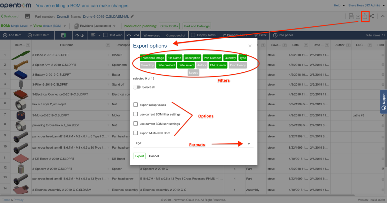Click the pencil icon to edit BOM name
387x203 pixels.
132,16
